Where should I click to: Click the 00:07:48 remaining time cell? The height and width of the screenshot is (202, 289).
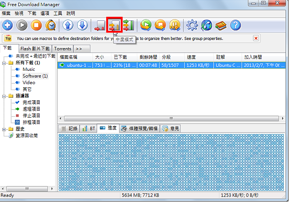tap(148, 65)
